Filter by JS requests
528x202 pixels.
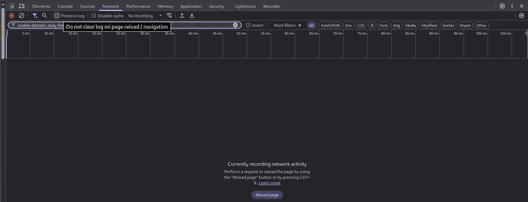(372, 25)
